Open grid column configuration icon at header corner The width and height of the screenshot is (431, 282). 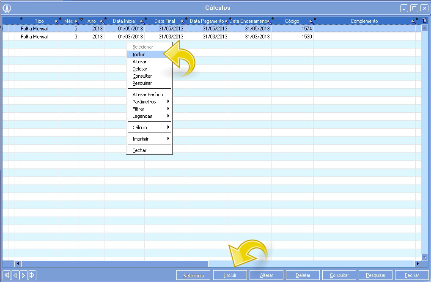coord(424,21)
